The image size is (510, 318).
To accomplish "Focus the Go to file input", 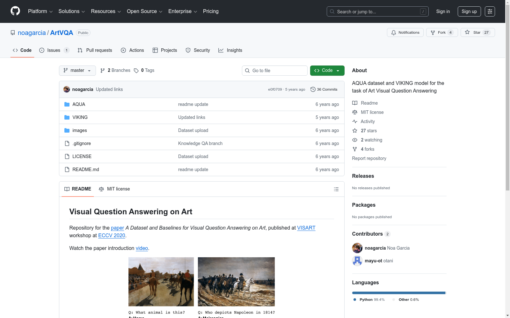I will 275,71.
